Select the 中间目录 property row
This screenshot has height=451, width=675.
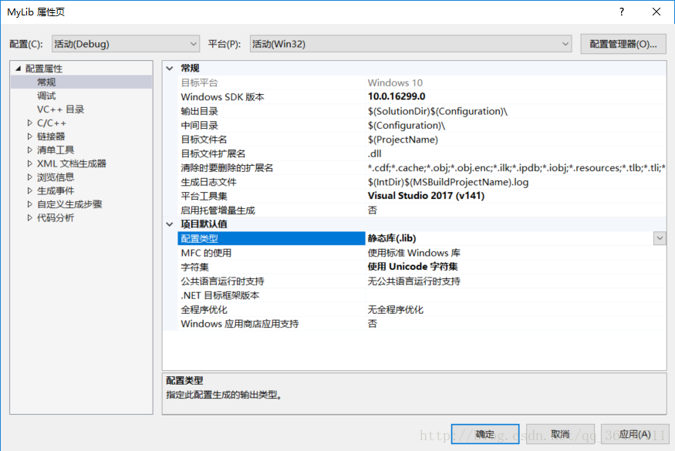pyautogui.click(x=422, y=125)
